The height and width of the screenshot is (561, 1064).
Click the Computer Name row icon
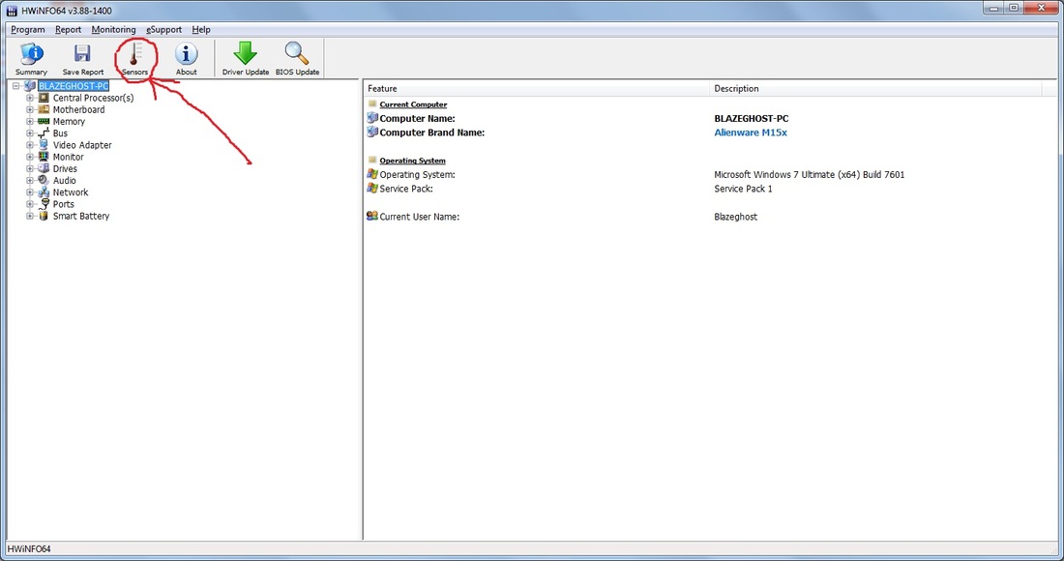[371, 118]
